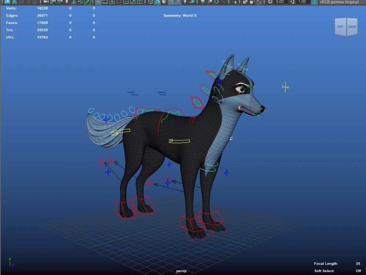Toggle the Safe Title icon
Viewport: 366px width, 275px height.
pos(139,1)
